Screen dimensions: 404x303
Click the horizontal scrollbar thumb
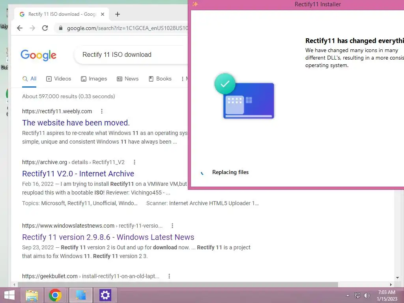(x=178, y=285)
